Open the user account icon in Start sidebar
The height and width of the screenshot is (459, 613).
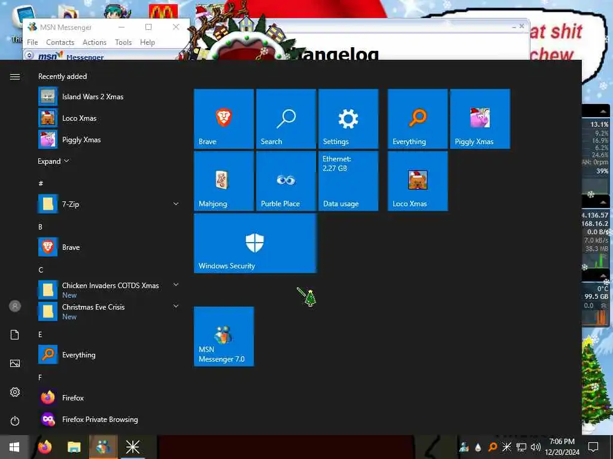(x=15, y=306)
